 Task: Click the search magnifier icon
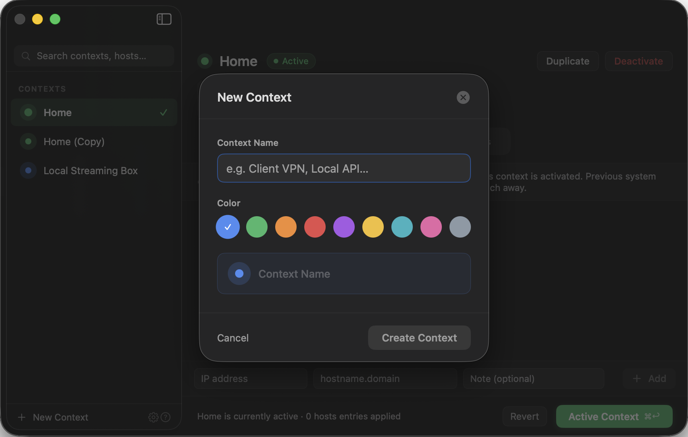click(x=26, y=56)
